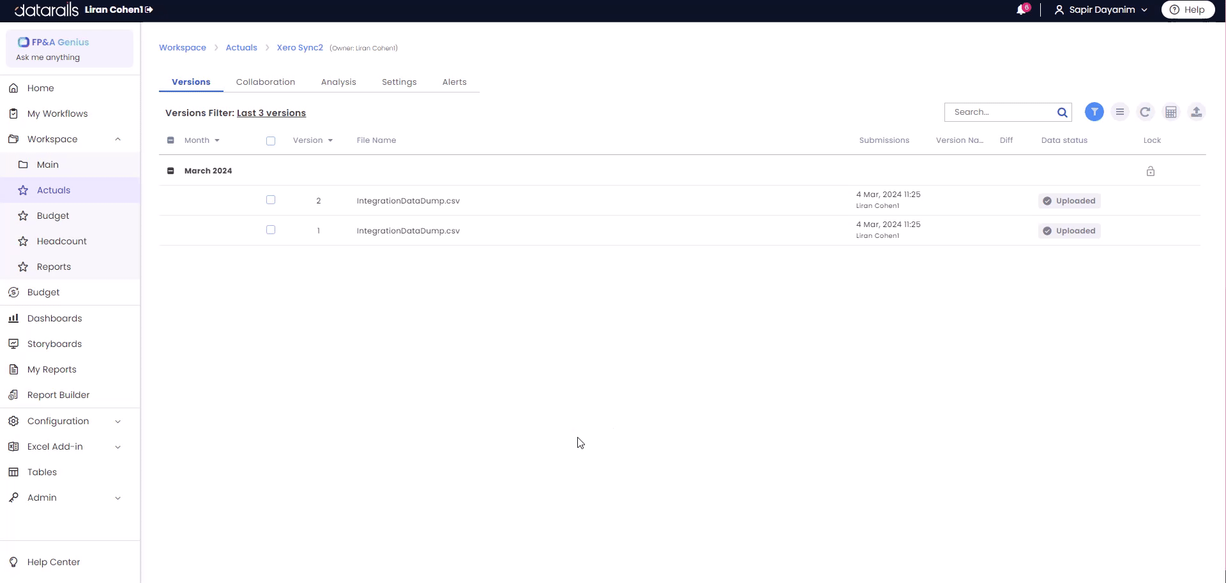Switch to the Settings tab

[399, 82]
